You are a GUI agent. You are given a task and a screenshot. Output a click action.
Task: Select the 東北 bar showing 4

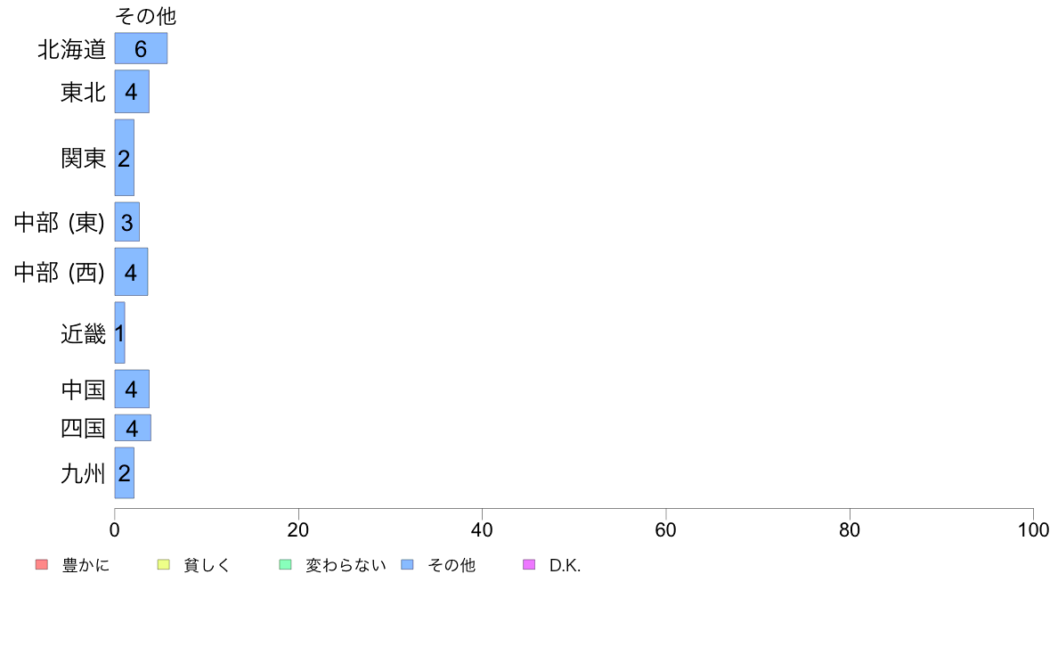click(x=132, y=91)
